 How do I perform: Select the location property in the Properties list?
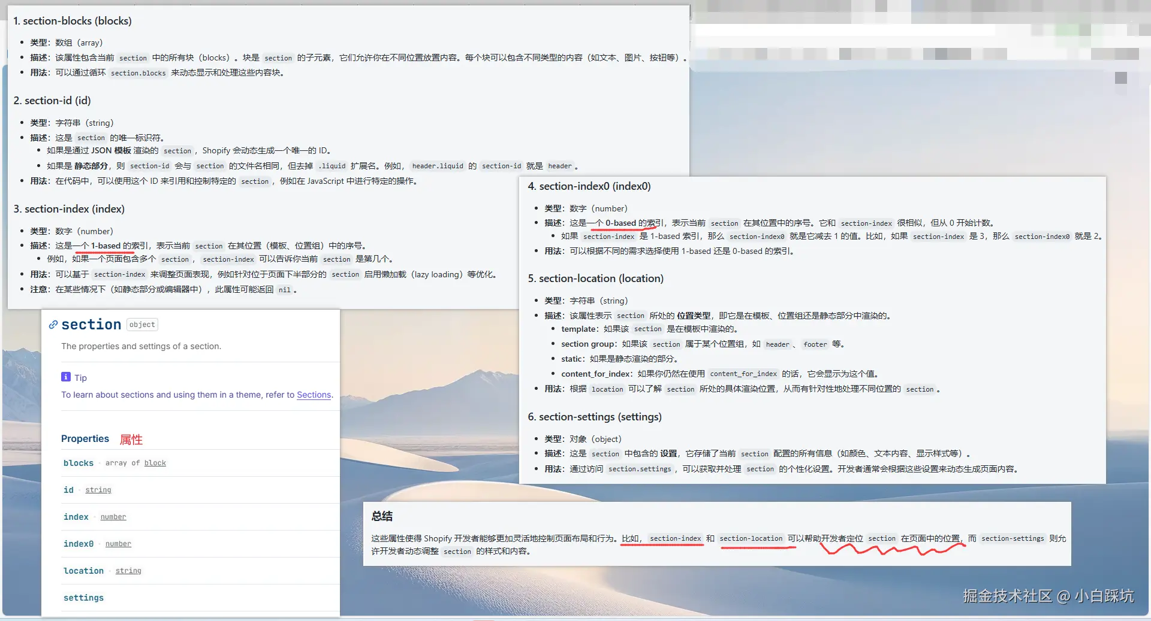click(x=84, y=571)
